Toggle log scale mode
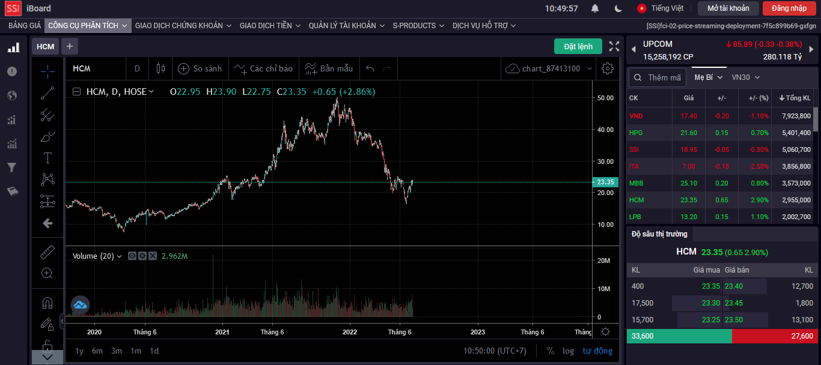821x365 pixels. (x=568, y=351)
